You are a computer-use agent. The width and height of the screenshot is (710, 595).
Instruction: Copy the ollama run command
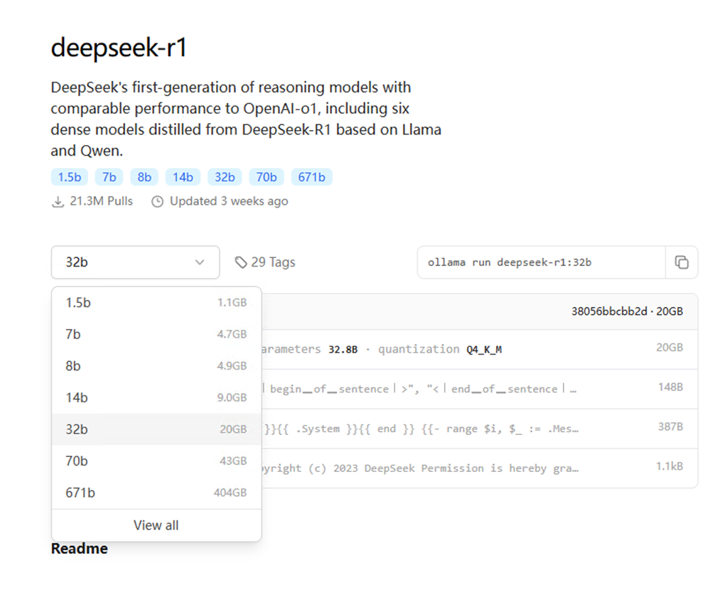pyautogui.click(x=682, y=262)
